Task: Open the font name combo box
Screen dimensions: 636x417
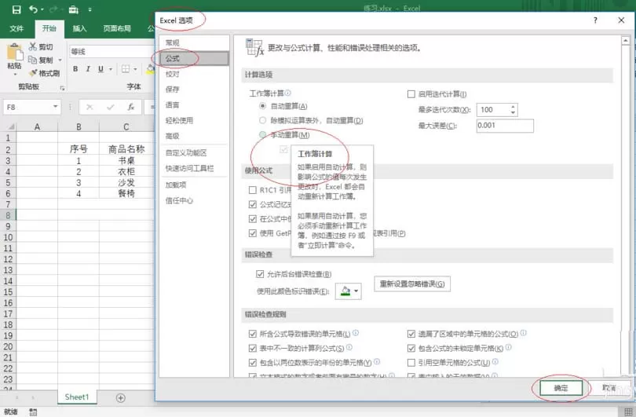Action: pyautogui.click(x=111, y=52)
